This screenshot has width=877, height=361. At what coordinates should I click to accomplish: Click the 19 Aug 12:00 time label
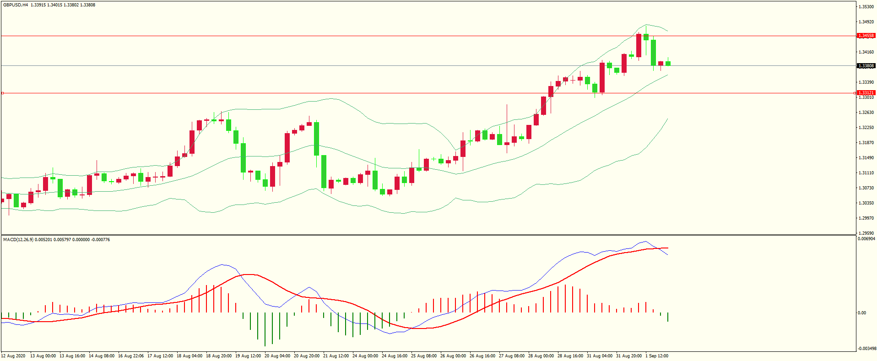(x=248, y=356)
